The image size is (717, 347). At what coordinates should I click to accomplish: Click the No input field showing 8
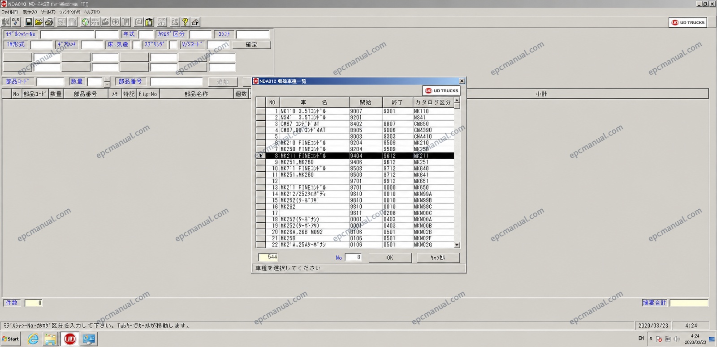point(353,257)
